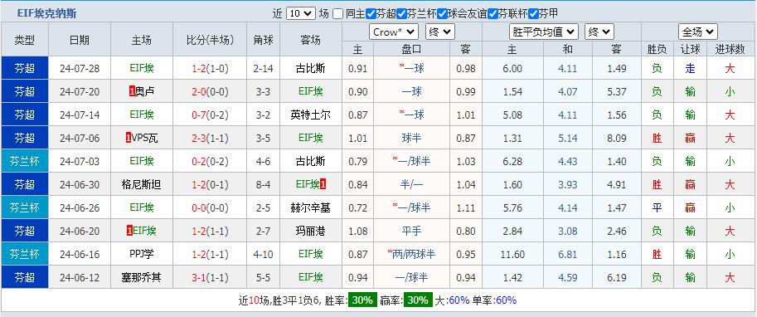Click corner count 2-14
Viewport: 757px width, 317px height.
pos(263,69)
